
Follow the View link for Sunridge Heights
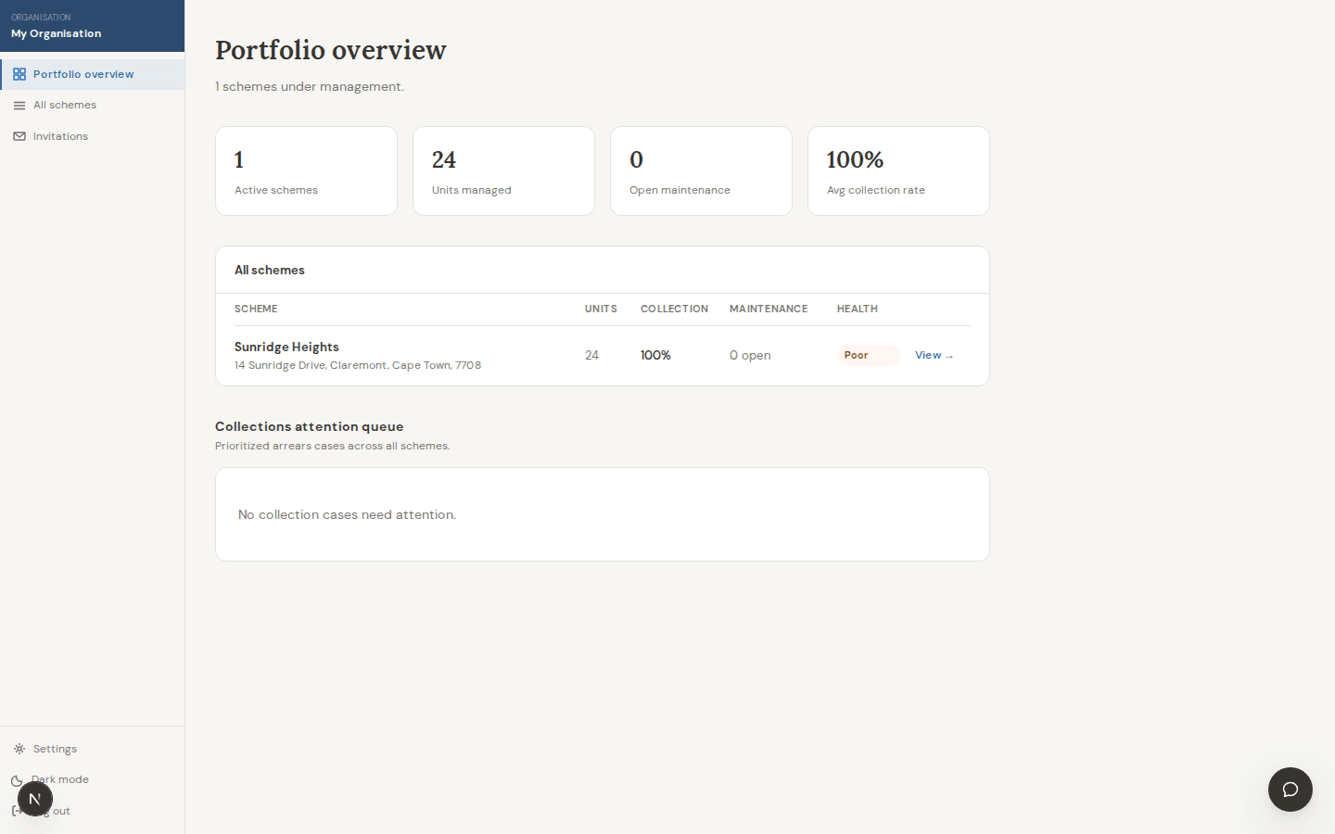point(934,355)
